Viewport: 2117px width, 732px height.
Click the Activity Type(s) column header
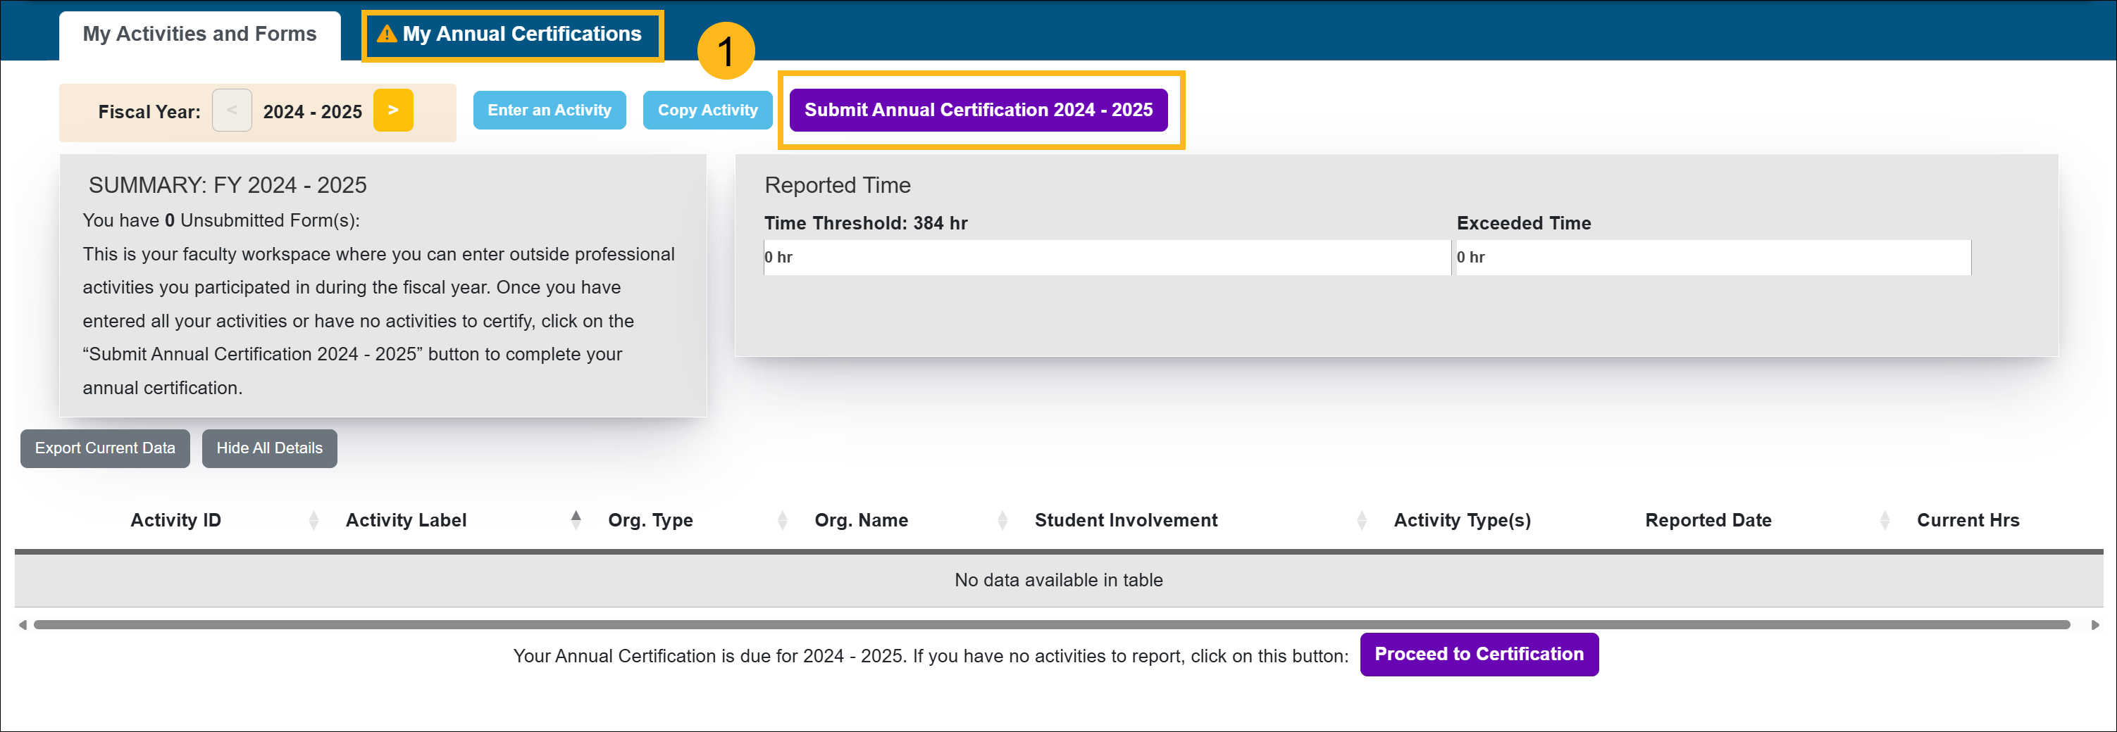1461,520
